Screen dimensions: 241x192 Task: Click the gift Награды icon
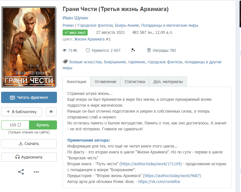tap(149, 50)
